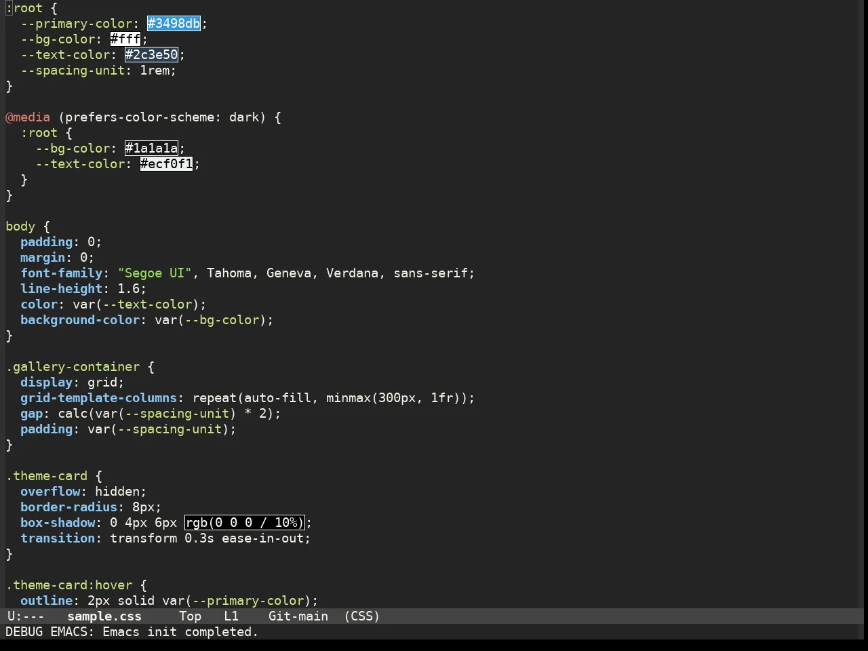Place cursor on 'prefers-color-scheme: dark'

point(162,117)
